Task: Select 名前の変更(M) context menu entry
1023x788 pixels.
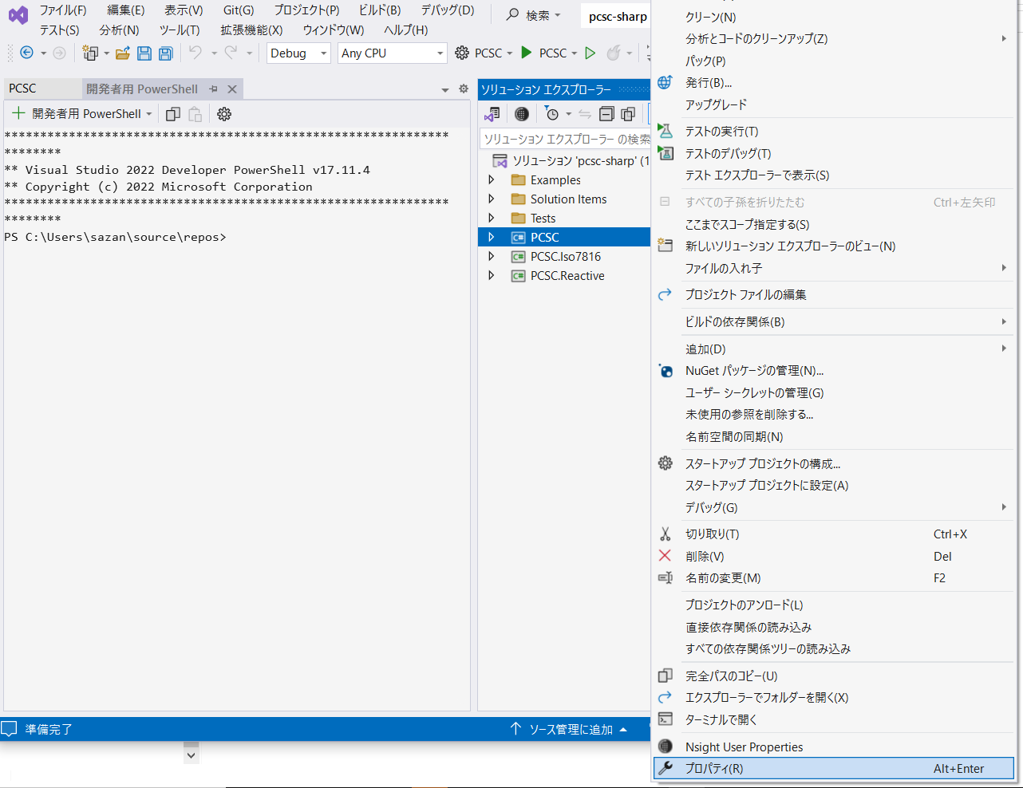Action: click(x=833, y=578)
